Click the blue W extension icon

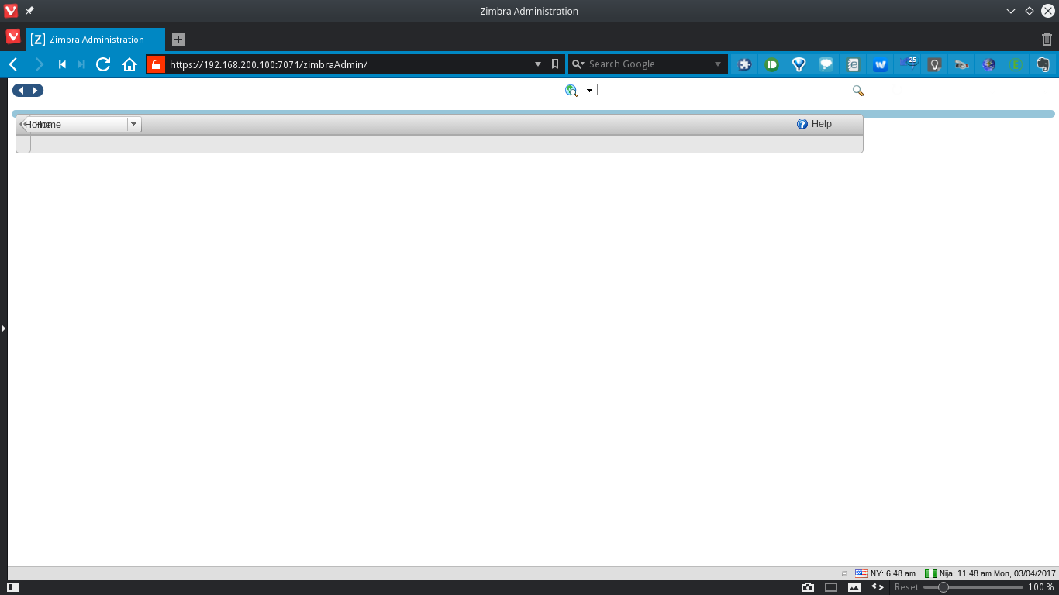point(880,65)
